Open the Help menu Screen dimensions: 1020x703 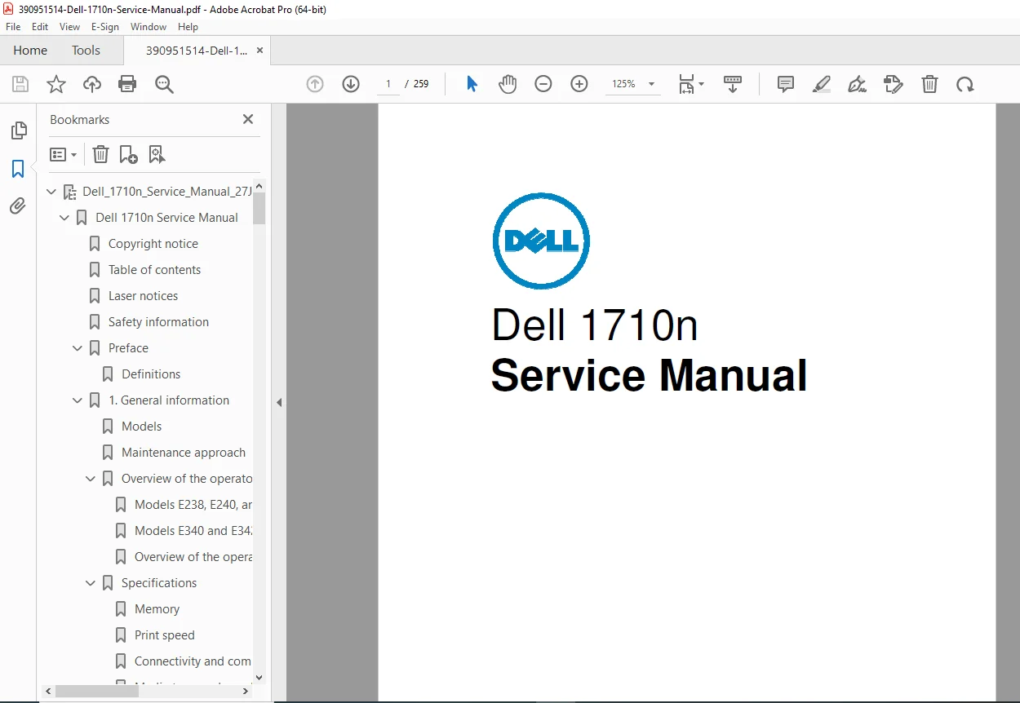pyautogui.click(x=188, y=27)
